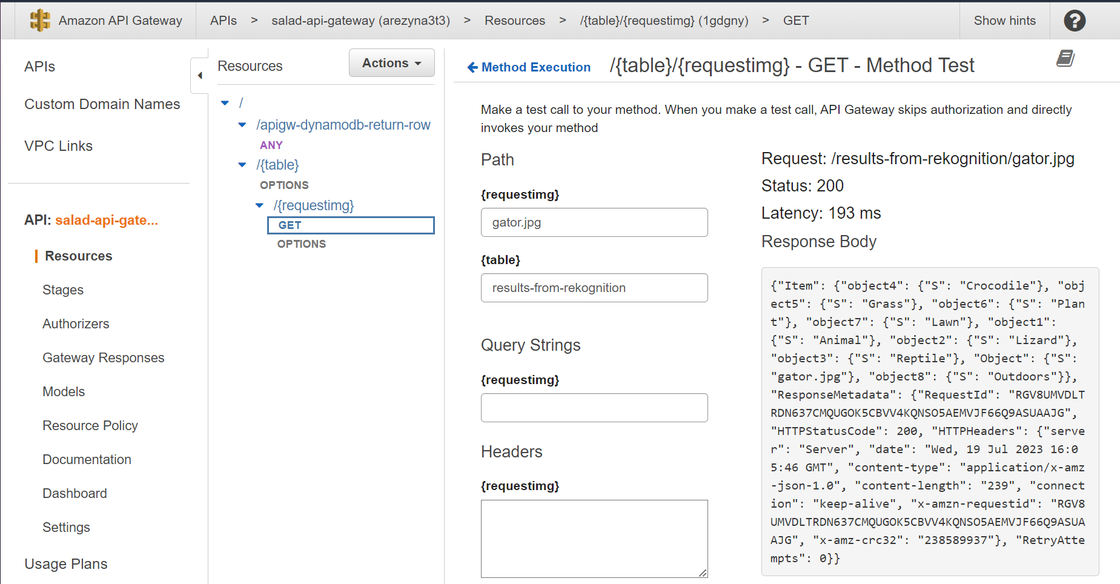This screenshot has width=1120, height=584.
Task: Open the Actions dropdown button
Action: (391, 63)
